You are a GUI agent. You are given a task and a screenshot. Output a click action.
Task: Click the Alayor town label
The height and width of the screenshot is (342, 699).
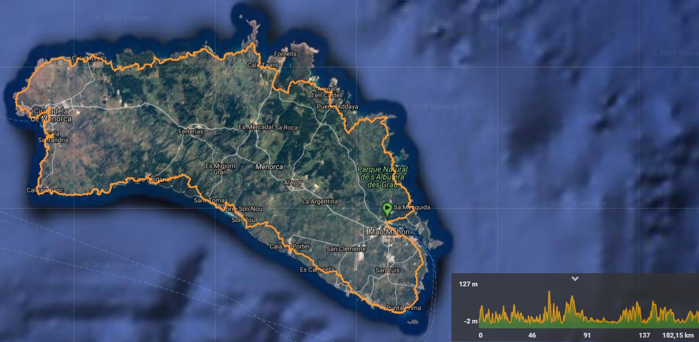point(293,182)
